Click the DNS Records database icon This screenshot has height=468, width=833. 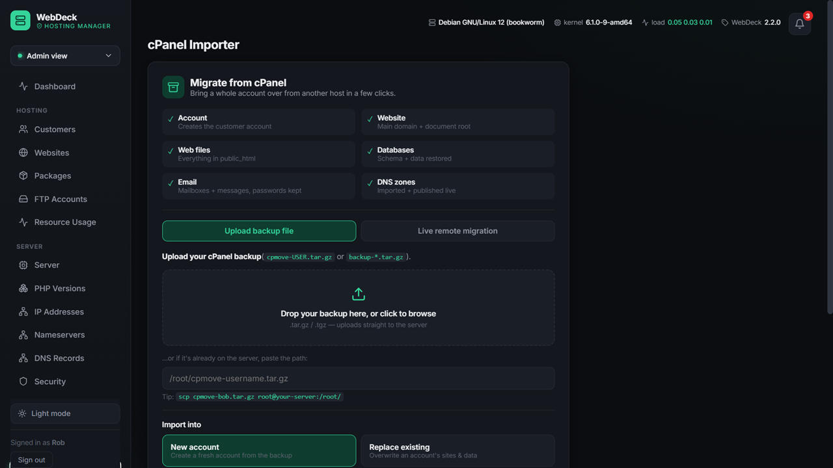[x=23, y=358]
